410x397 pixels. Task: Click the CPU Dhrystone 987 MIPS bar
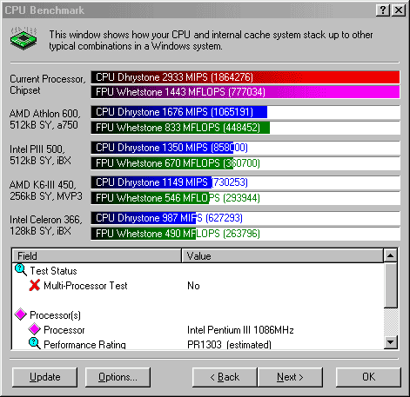(144, 218)
